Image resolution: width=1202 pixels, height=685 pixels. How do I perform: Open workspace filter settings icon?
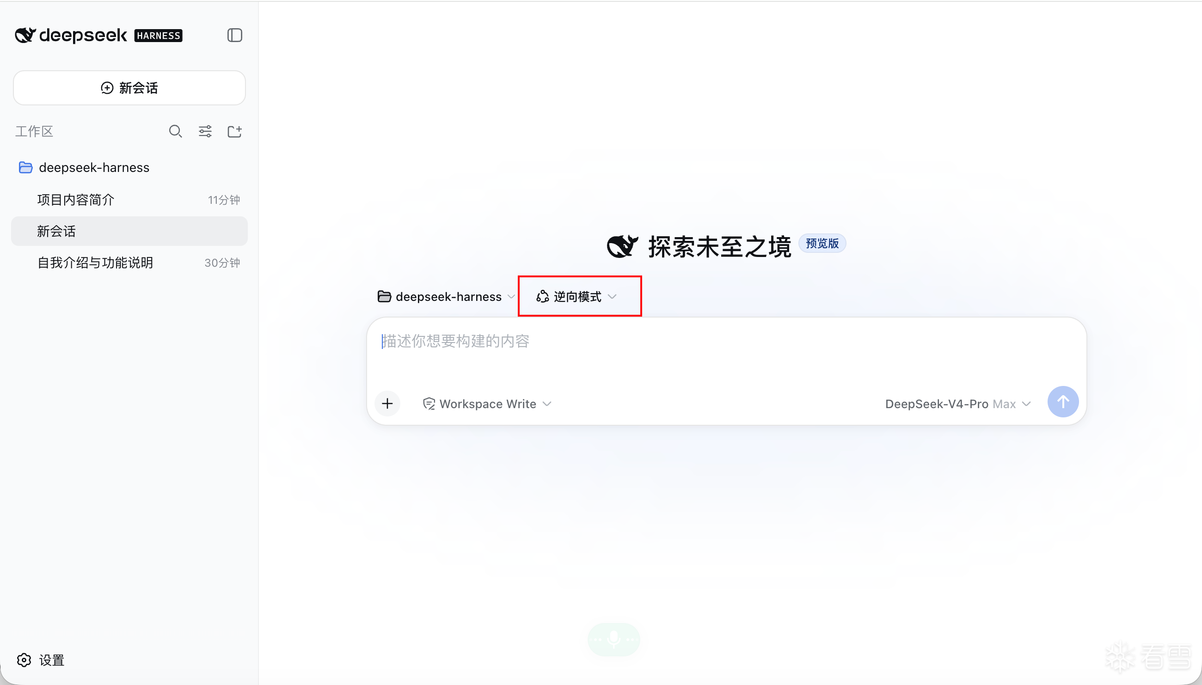pos(205,131)
